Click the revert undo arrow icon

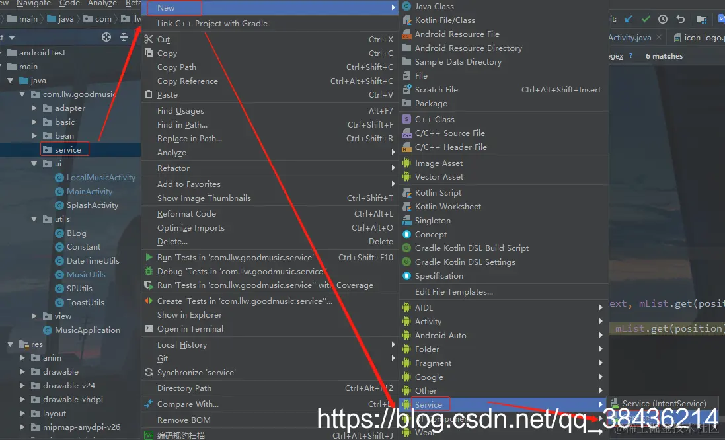[x=680, y=19]
